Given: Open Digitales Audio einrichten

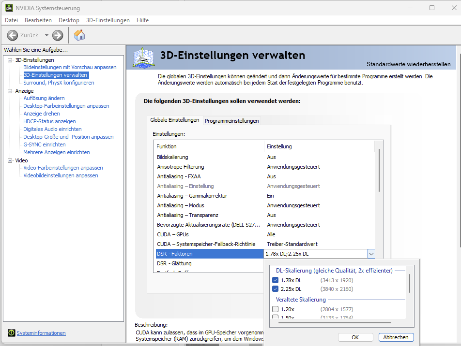Looking at the screenshot, I should [x=52, y=129].
